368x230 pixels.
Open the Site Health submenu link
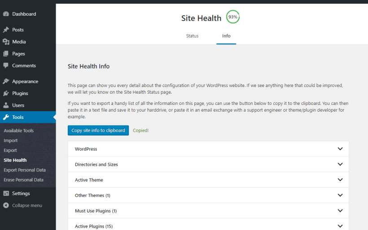[x=15, y=160]
